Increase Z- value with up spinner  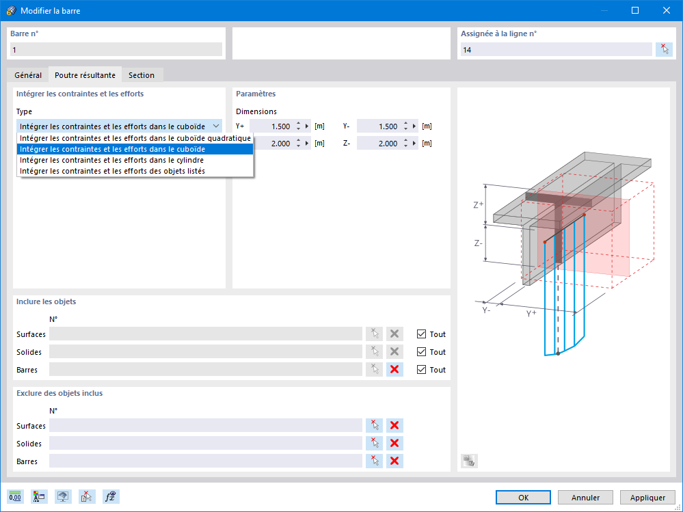click(x=405, y=140)
